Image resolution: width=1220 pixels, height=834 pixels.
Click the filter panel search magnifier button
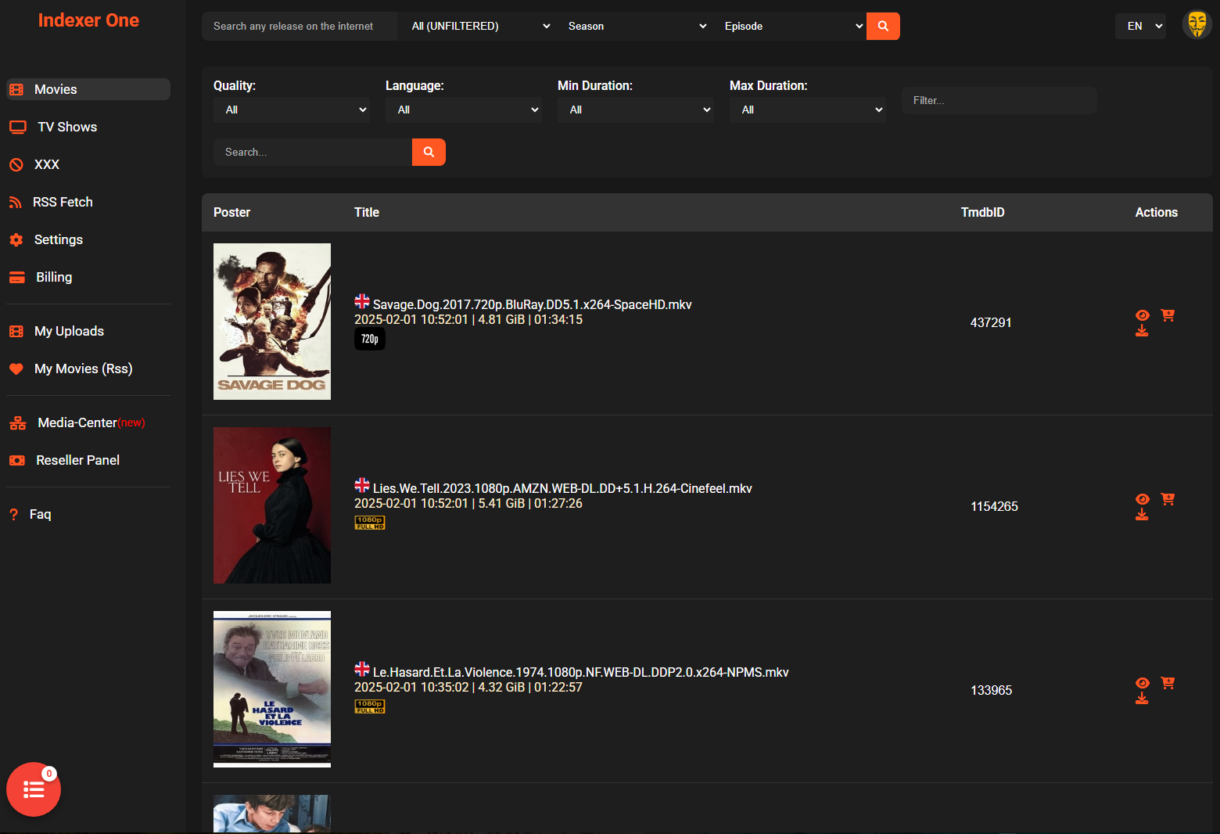(x=429, y=152)
